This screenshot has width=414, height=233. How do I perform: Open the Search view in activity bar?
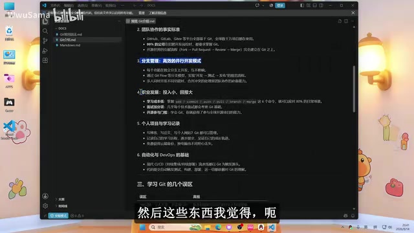click(45, 31)
